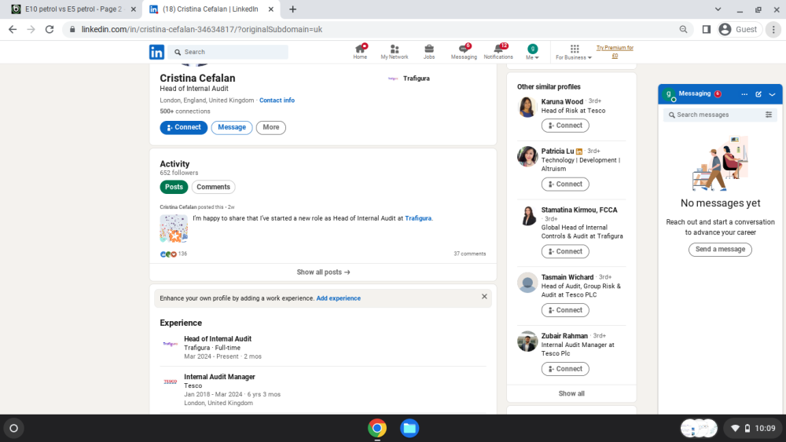Viewport: 786px width, 442px height.
Task: Open the messaging panel avatar
Action: (x=669, y=94)
